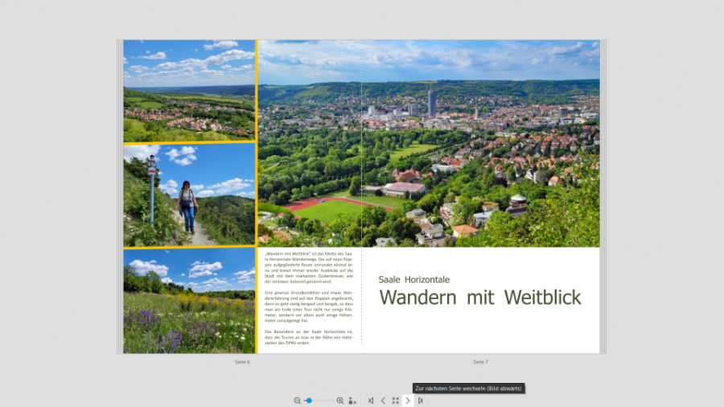Click the zoom slider handle
The image size is (724, 407).
click(x=309, y=401)
